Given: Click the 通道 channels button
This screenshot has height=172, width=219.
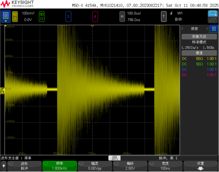Looking at the screenshot, I should (x=199, y=53).
